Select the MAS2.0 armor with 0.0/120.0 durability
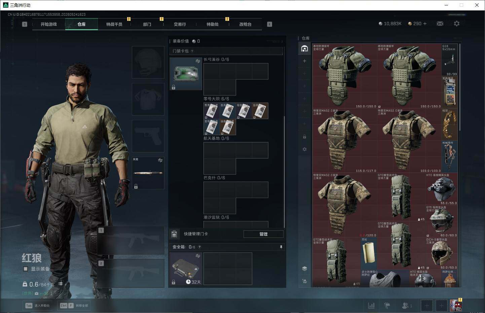Screen dimensions: 485x313 (345, 205)
